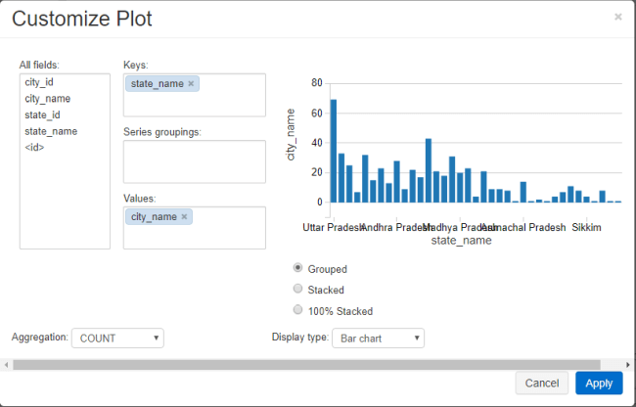The width and height of the screenshot is (636, 407).
Task: Apply the plot customization
Action: tap(599, 384)
